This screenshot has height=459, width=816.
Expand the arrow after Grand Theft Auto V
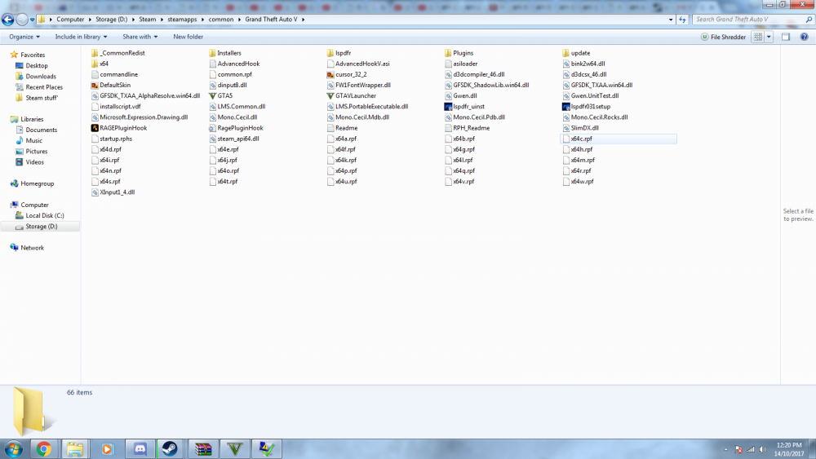(303, 20)
